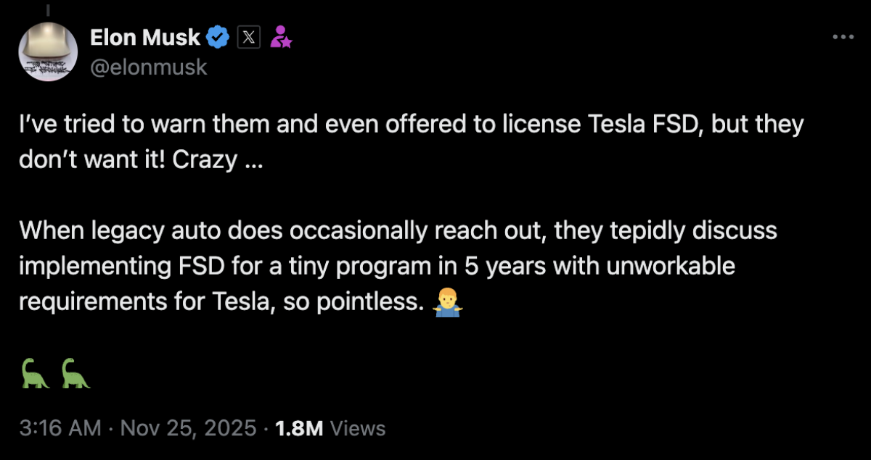Click the checkmark inside the verification badge
This screenshot has width=871, height=460.
[x=216, y=37]
